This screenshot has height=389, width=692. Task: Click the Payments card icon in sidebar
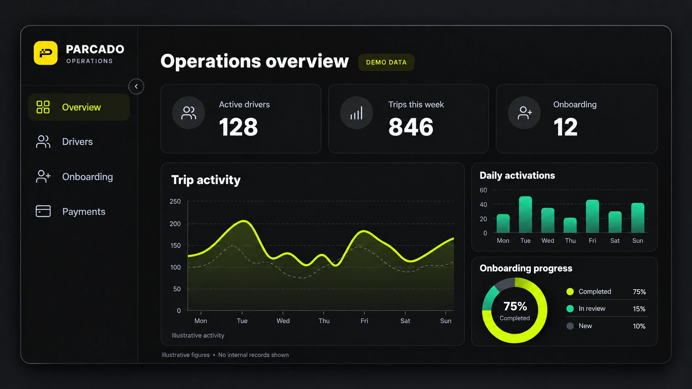43,211
